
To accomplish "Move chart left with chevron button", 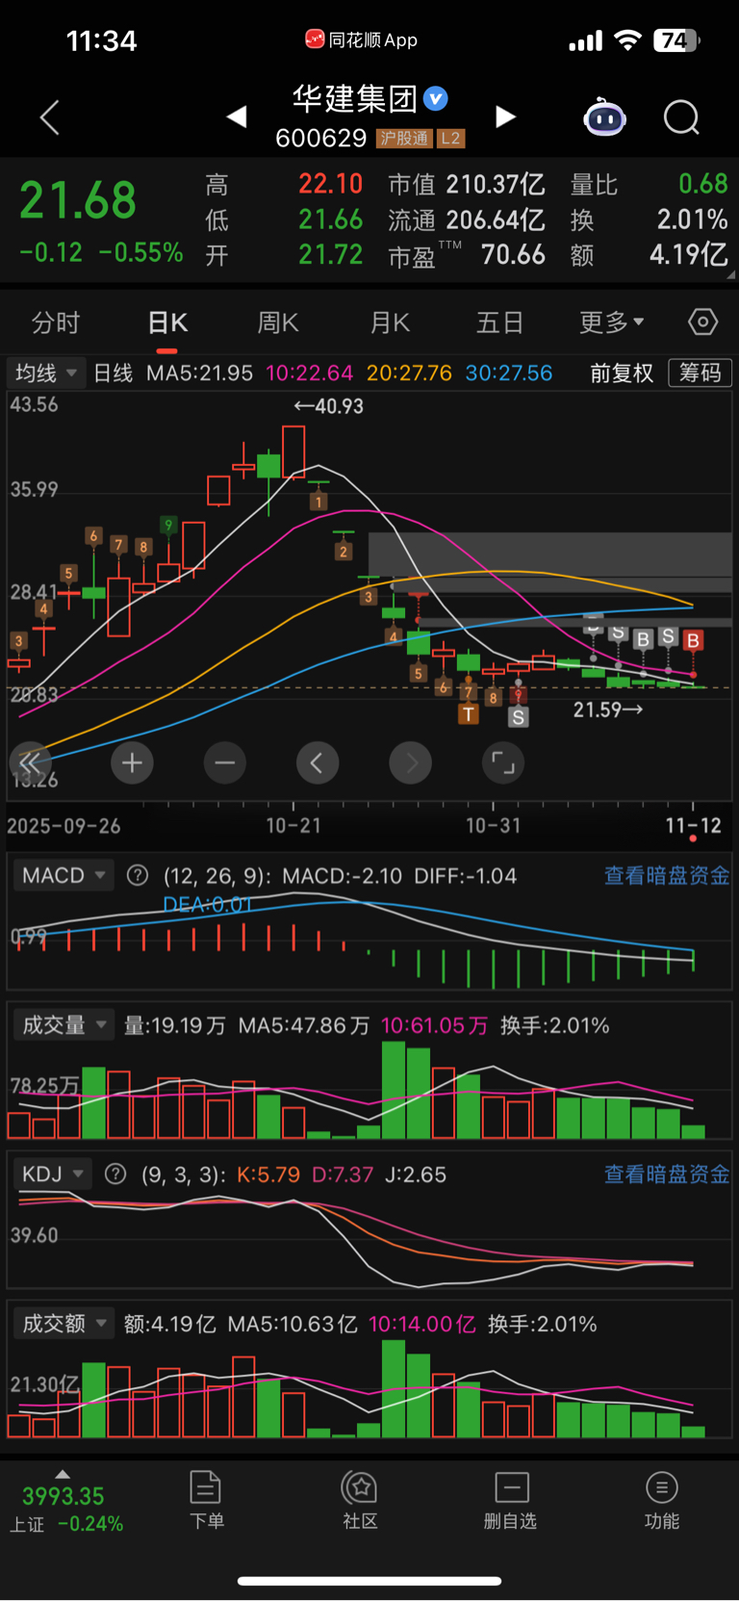I will tap(317, 763).
